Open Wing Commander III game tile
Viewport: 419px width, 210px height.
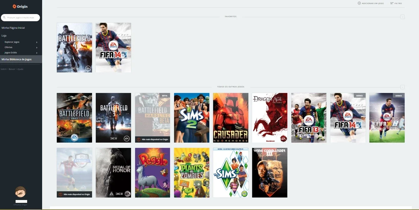click(270, 173)
